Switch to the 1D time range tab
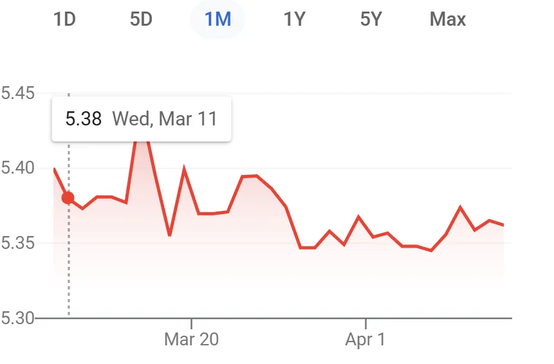Viewport: 554px width, 364px height. tap(64, 19)
